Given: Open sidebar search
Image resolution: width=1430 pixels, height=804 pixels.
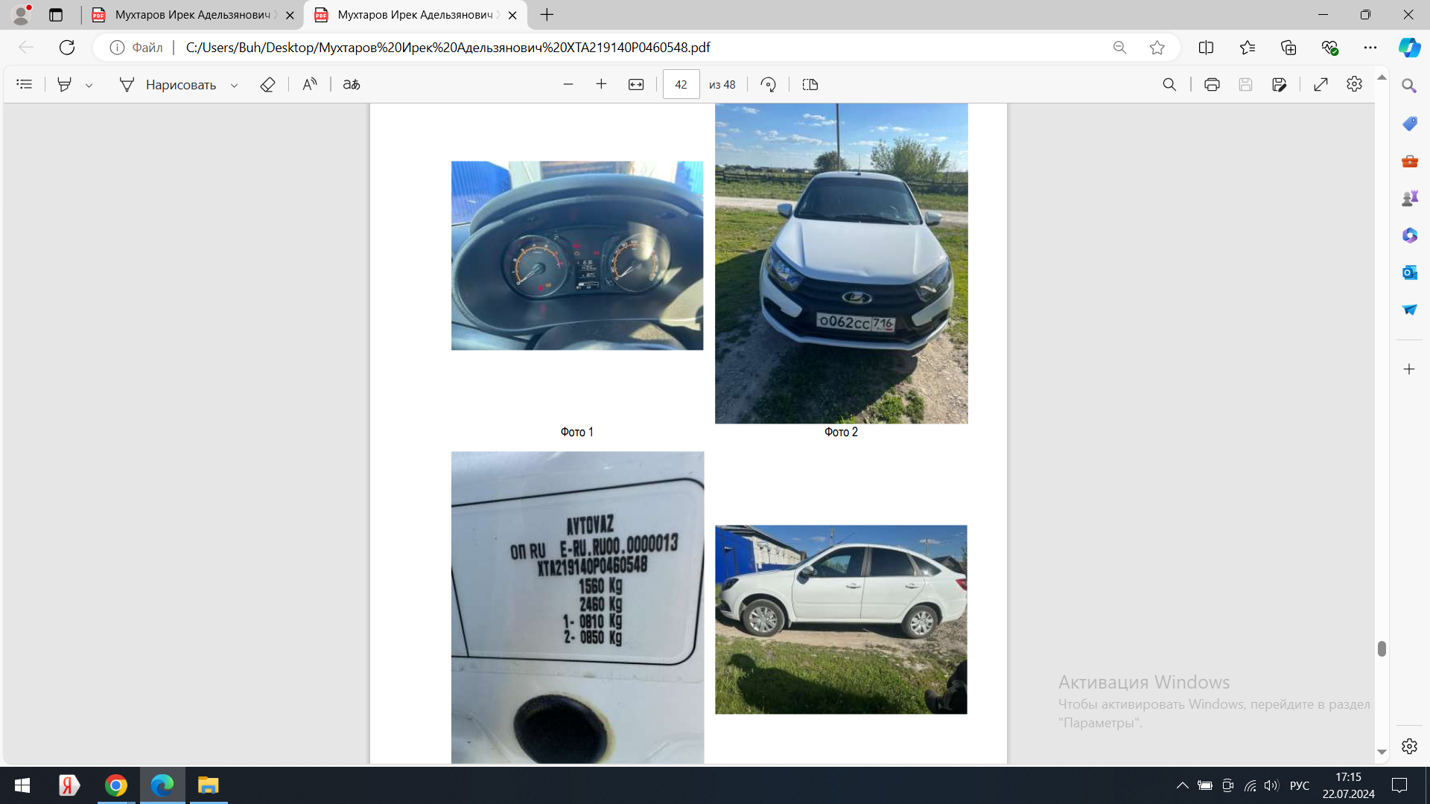Looking at the screenshot, I should tap(1409, 86).
